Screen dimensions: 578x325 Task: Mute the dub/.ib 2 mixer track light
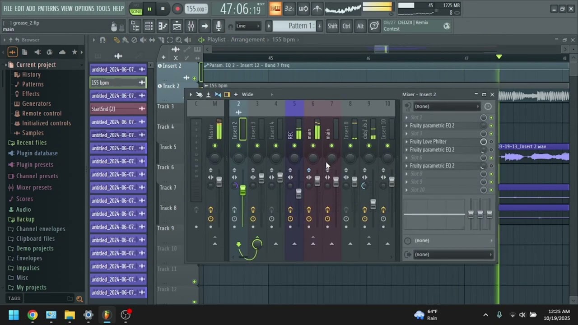click(x=369, y=146)
